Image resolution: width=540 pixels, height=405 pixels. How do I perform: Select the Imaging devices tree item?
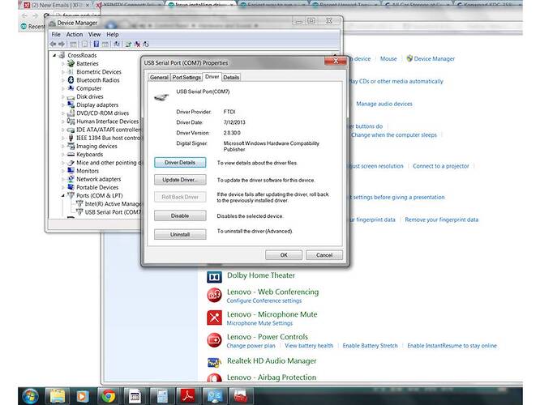[96, 146]
